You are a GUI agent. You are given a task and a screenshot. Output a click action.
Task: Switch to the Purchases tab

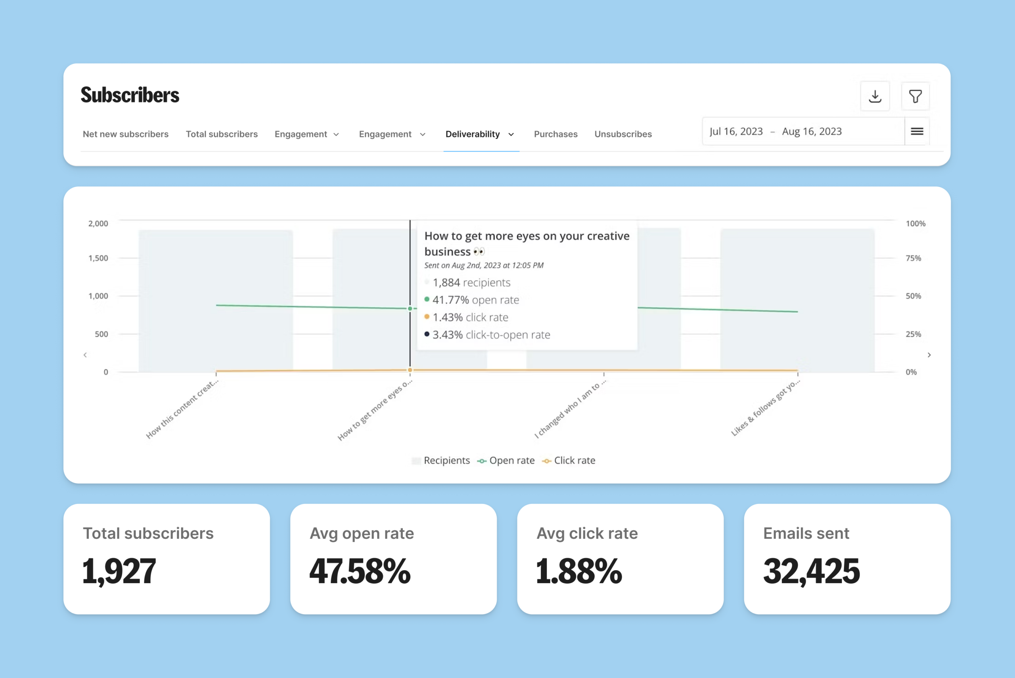(x=555, y=134)
